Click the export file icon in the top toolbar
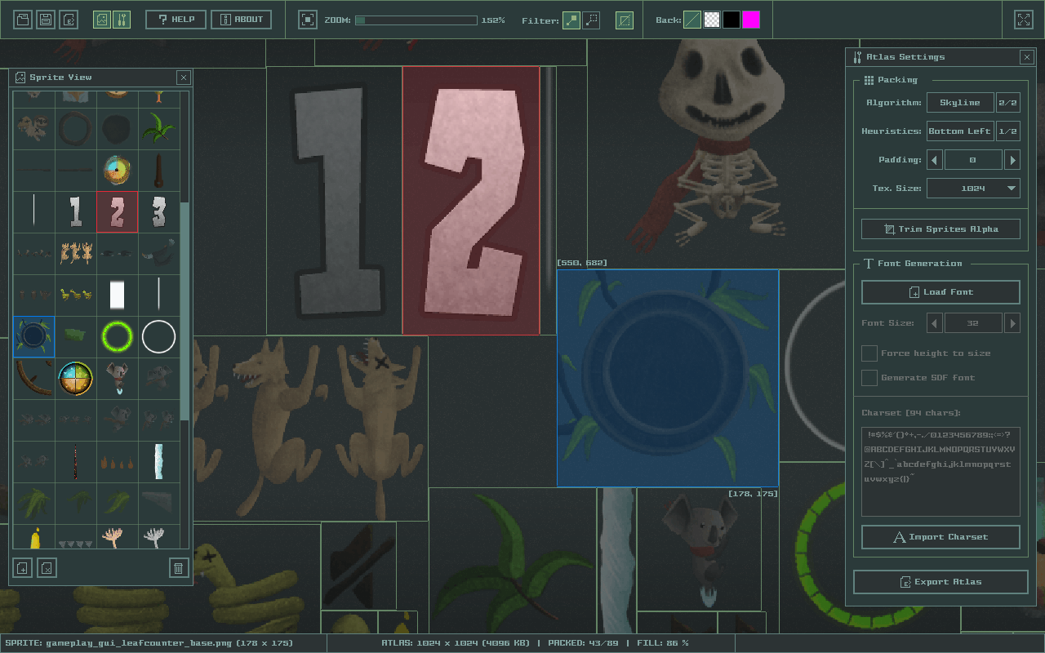This screenshot has height=653, width=1045. click(69, 20)
